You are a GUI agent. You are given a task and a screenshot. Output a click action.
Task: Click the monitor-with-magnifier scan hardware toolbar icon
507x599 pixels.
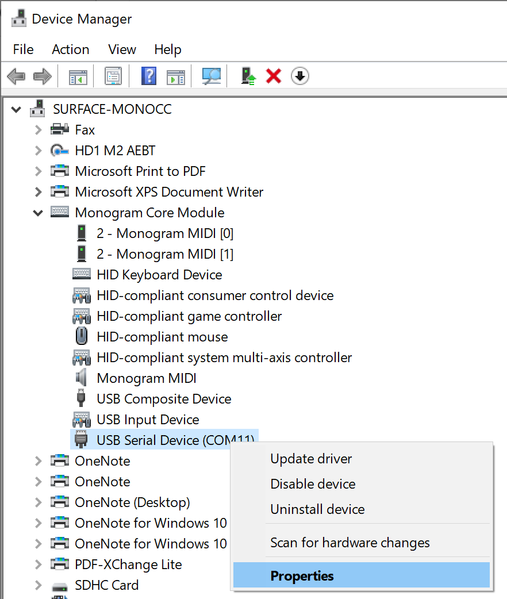click(212, 76)
